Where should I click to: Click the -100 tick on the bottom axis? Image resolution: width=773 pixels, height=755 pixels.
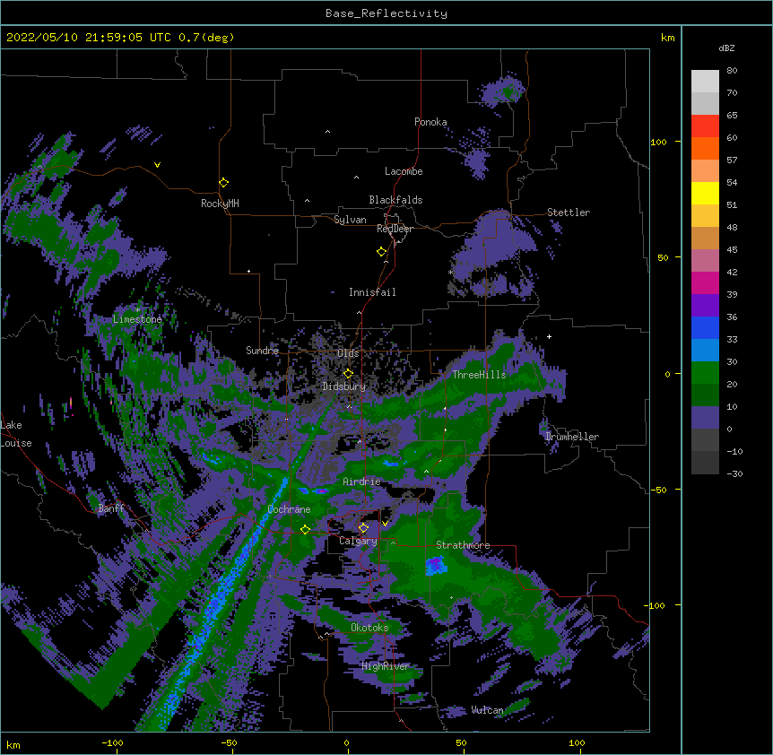click(112, 742)
